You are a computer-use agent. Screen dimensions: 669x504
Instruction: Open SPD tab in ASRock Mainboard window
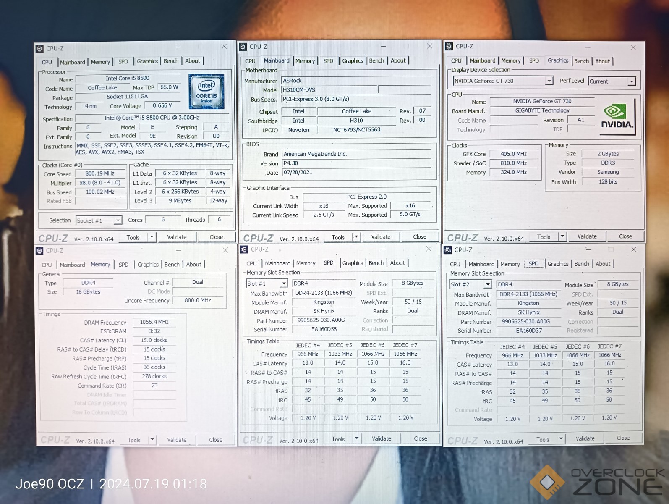(328, 61)
